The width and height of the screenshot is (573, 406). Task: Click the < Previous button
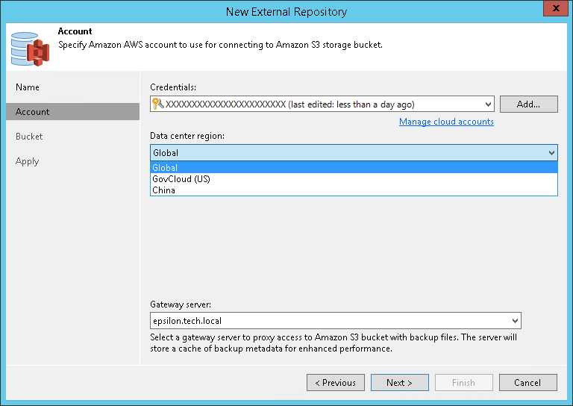336,383
